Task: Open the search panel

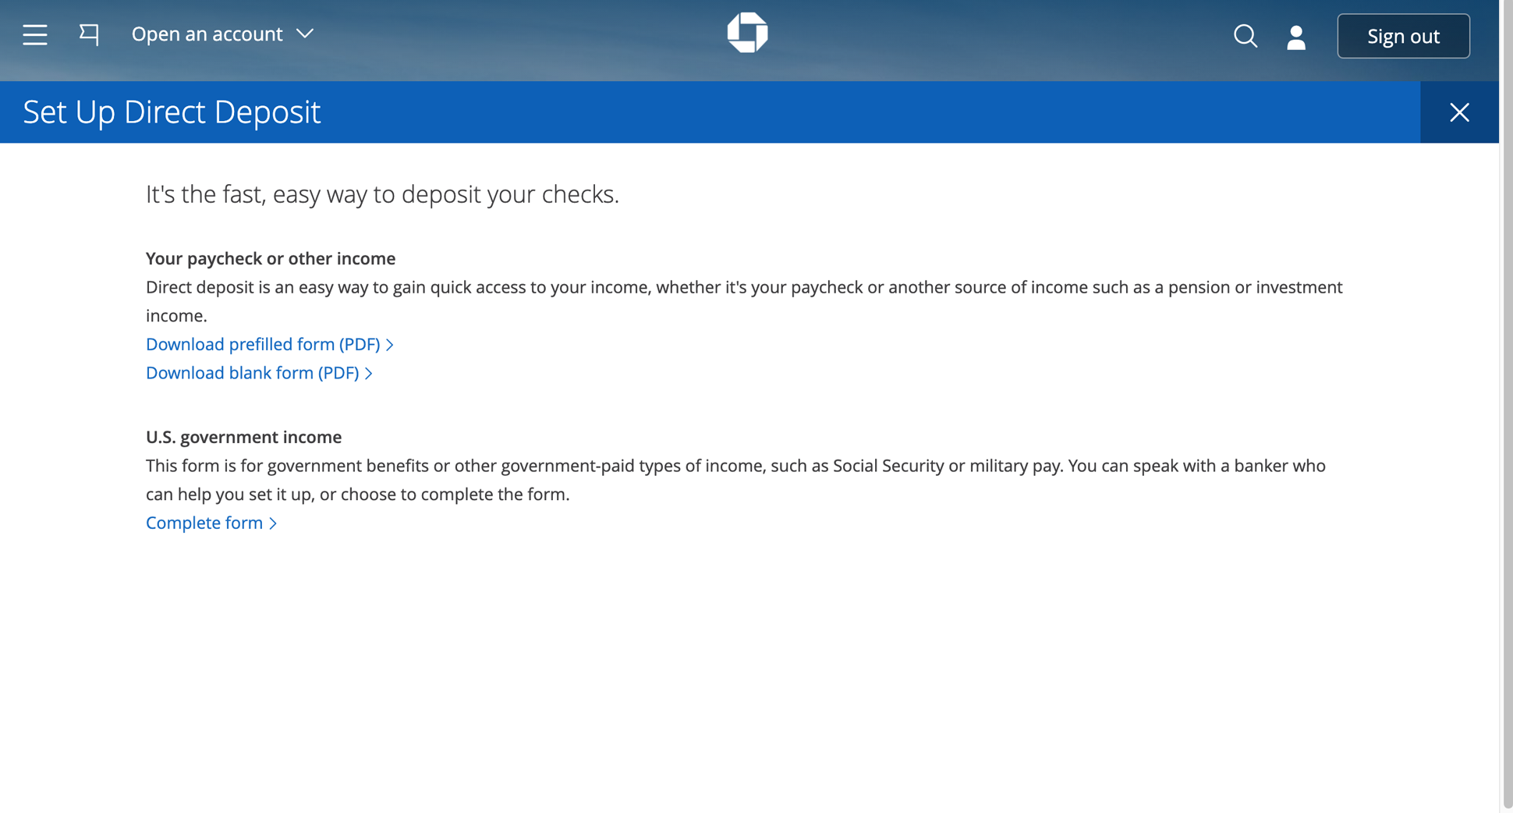Action: [x=1245, y=36]
